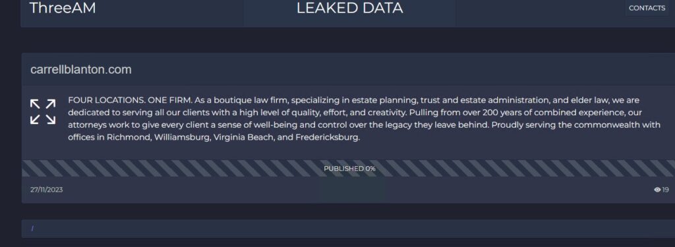This screenshot has width=675, height=247.
Task: Open the ThreeAM site logo
Action: pos(63,8)
